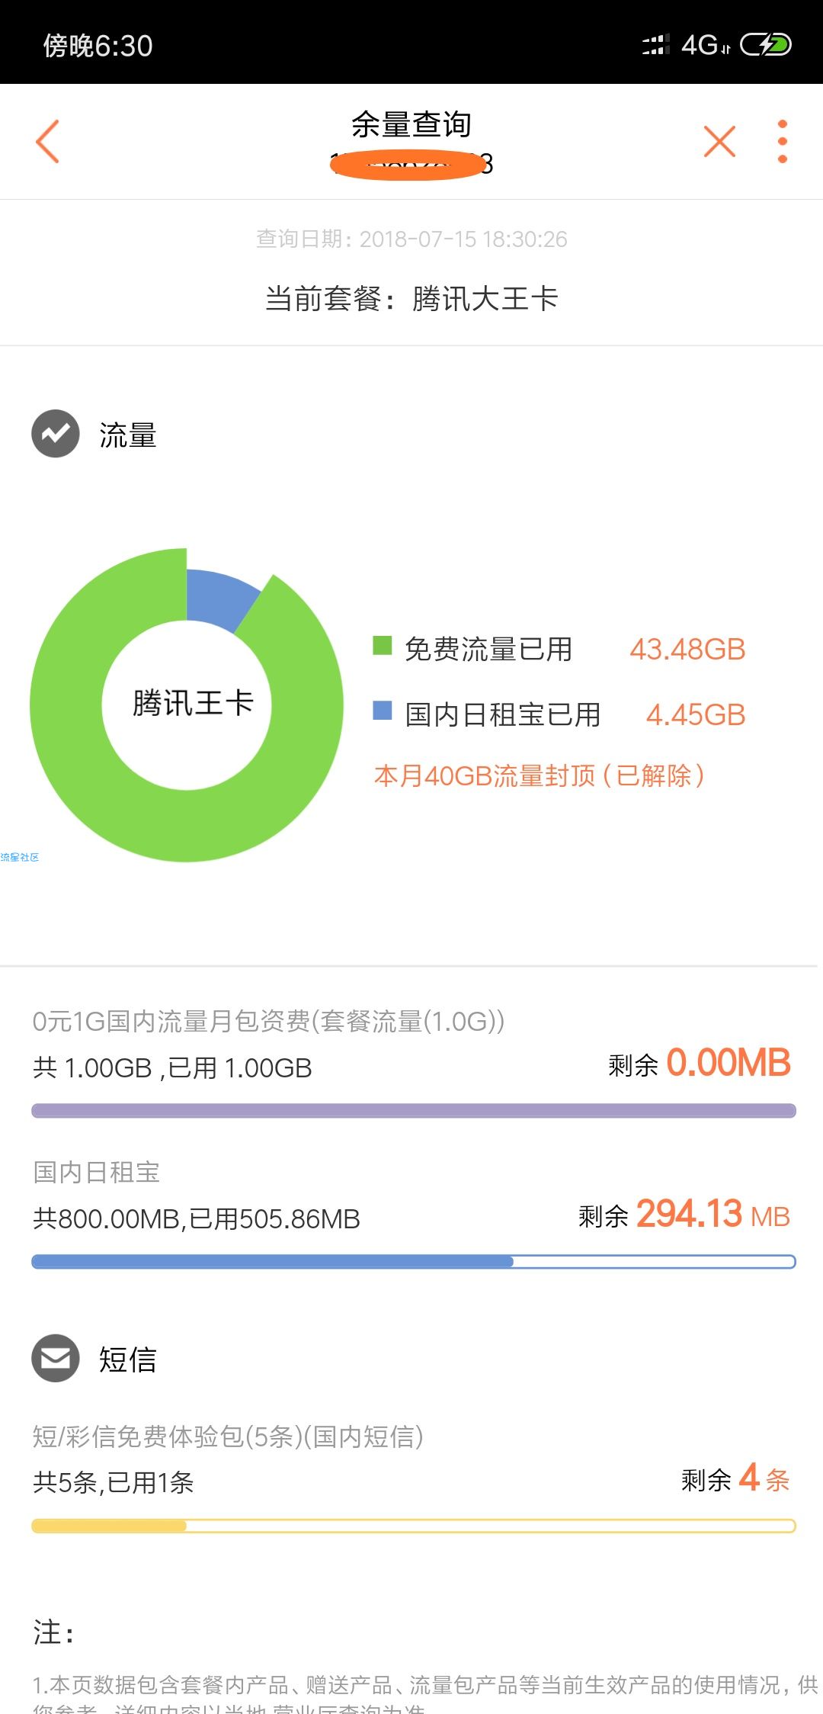The image size is (823, 1714).
Task: Tap the data usage trend icon
Action: 55,434
